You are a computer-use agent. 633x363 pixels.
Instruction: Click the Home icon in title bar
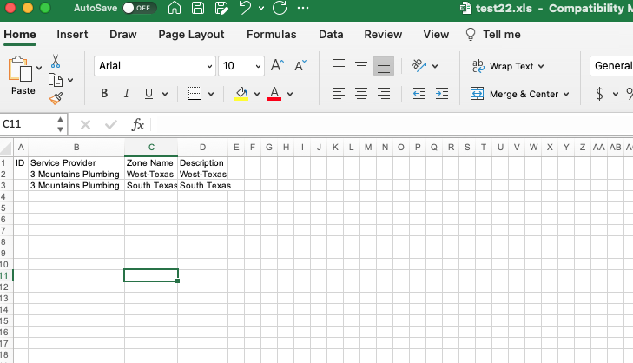175,9
